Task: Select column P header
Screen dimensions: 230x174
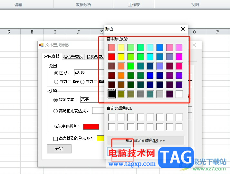Action: point(217,32)
